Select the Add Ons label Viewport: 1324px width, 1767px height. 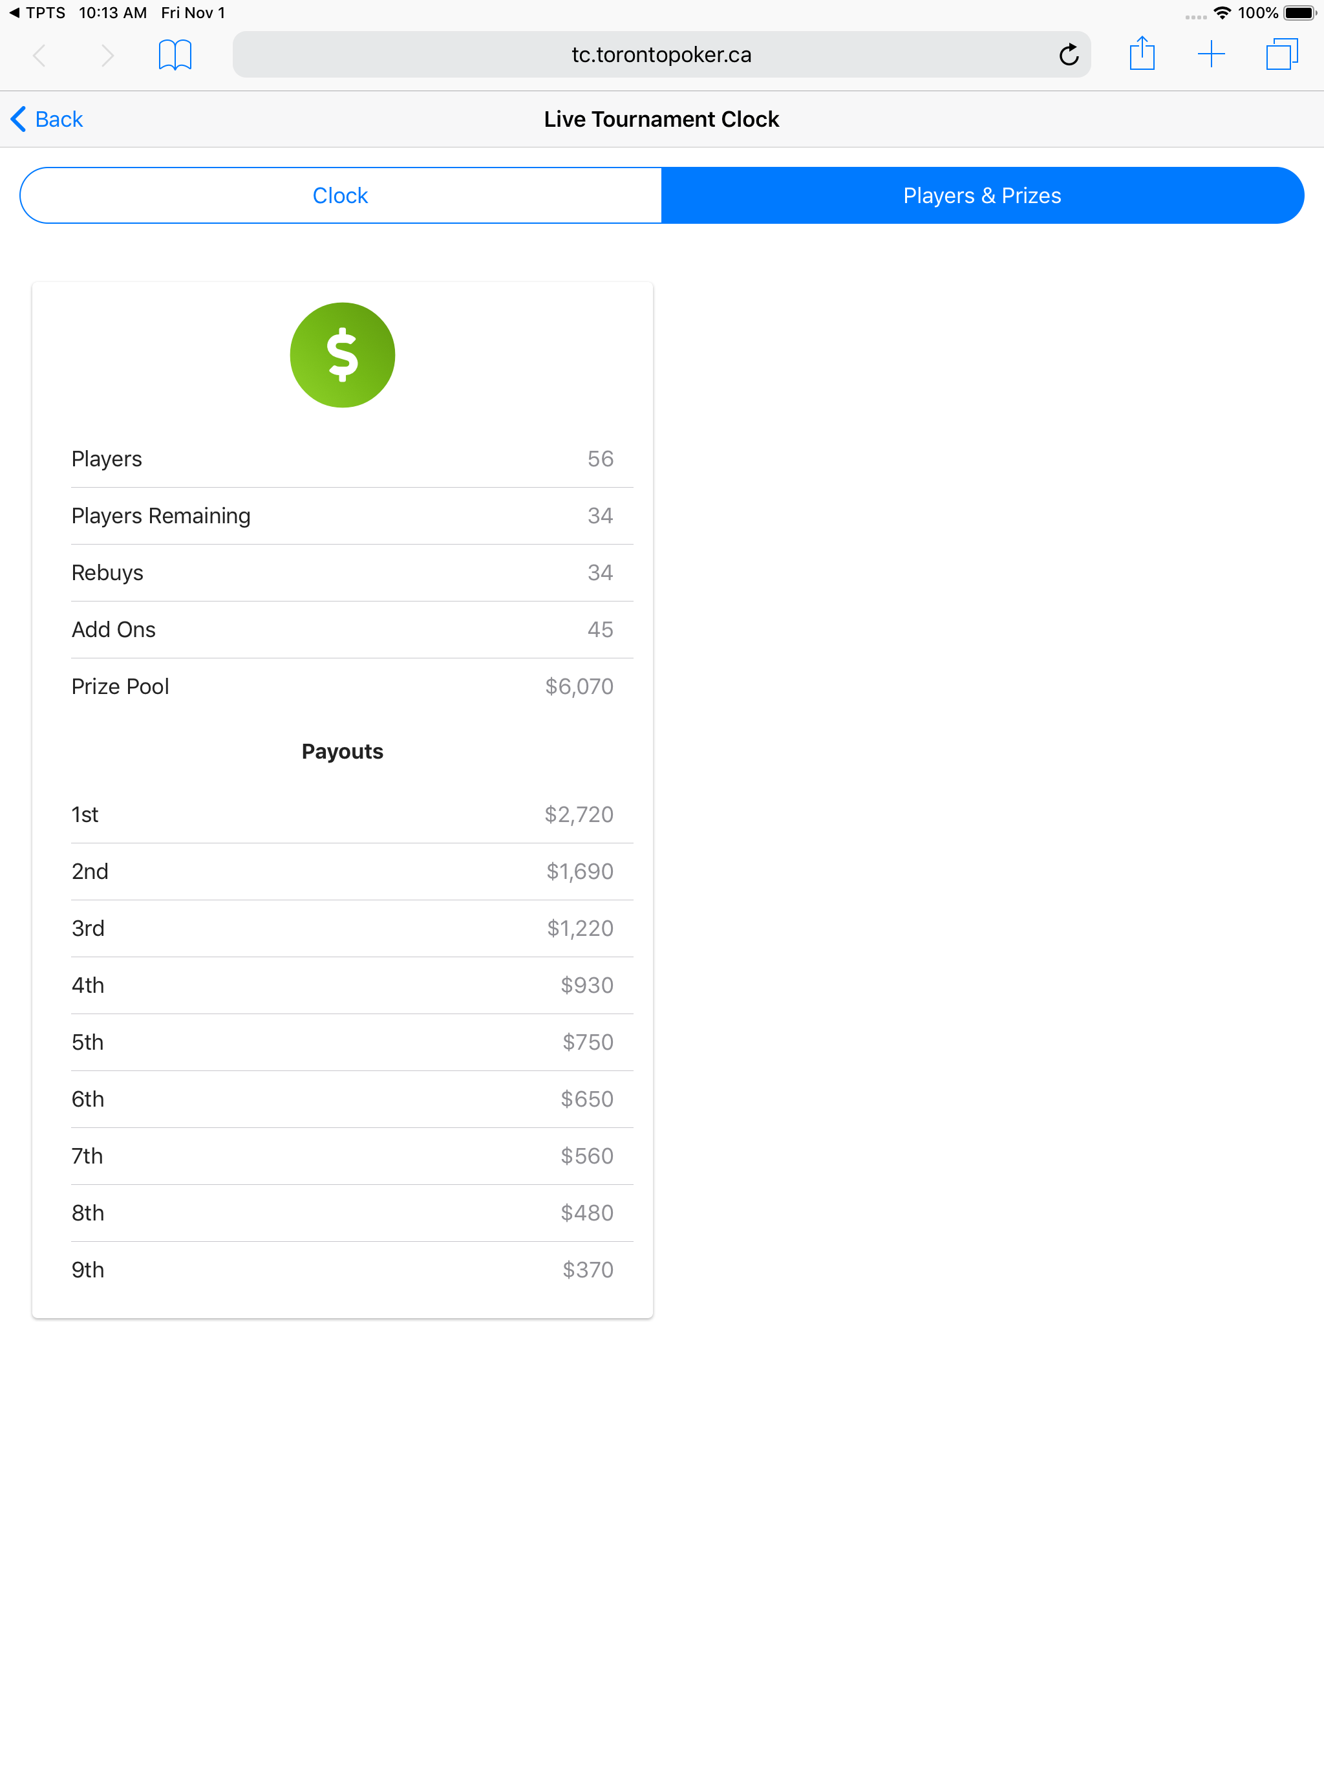click(x=113, y=629)
